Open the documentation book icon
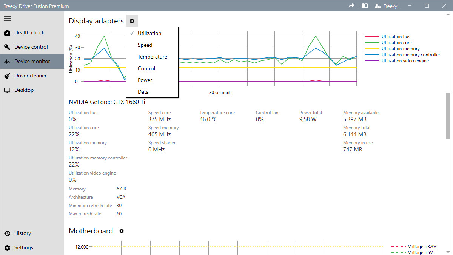453x255 pixels. [364, 6]
